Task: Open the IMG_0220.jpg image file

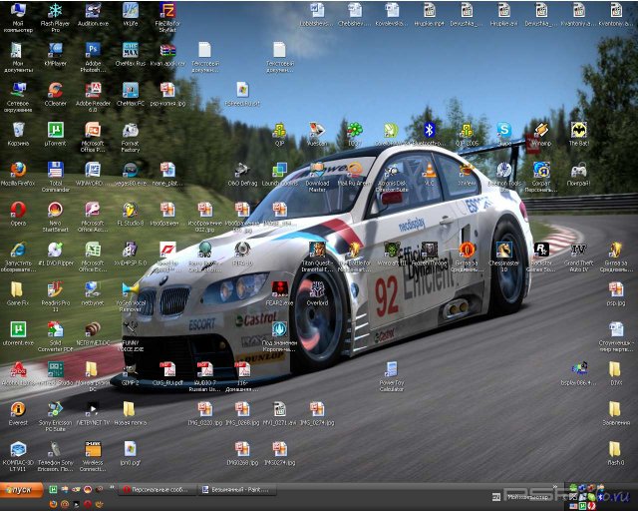Action: [x=204, y=409]
